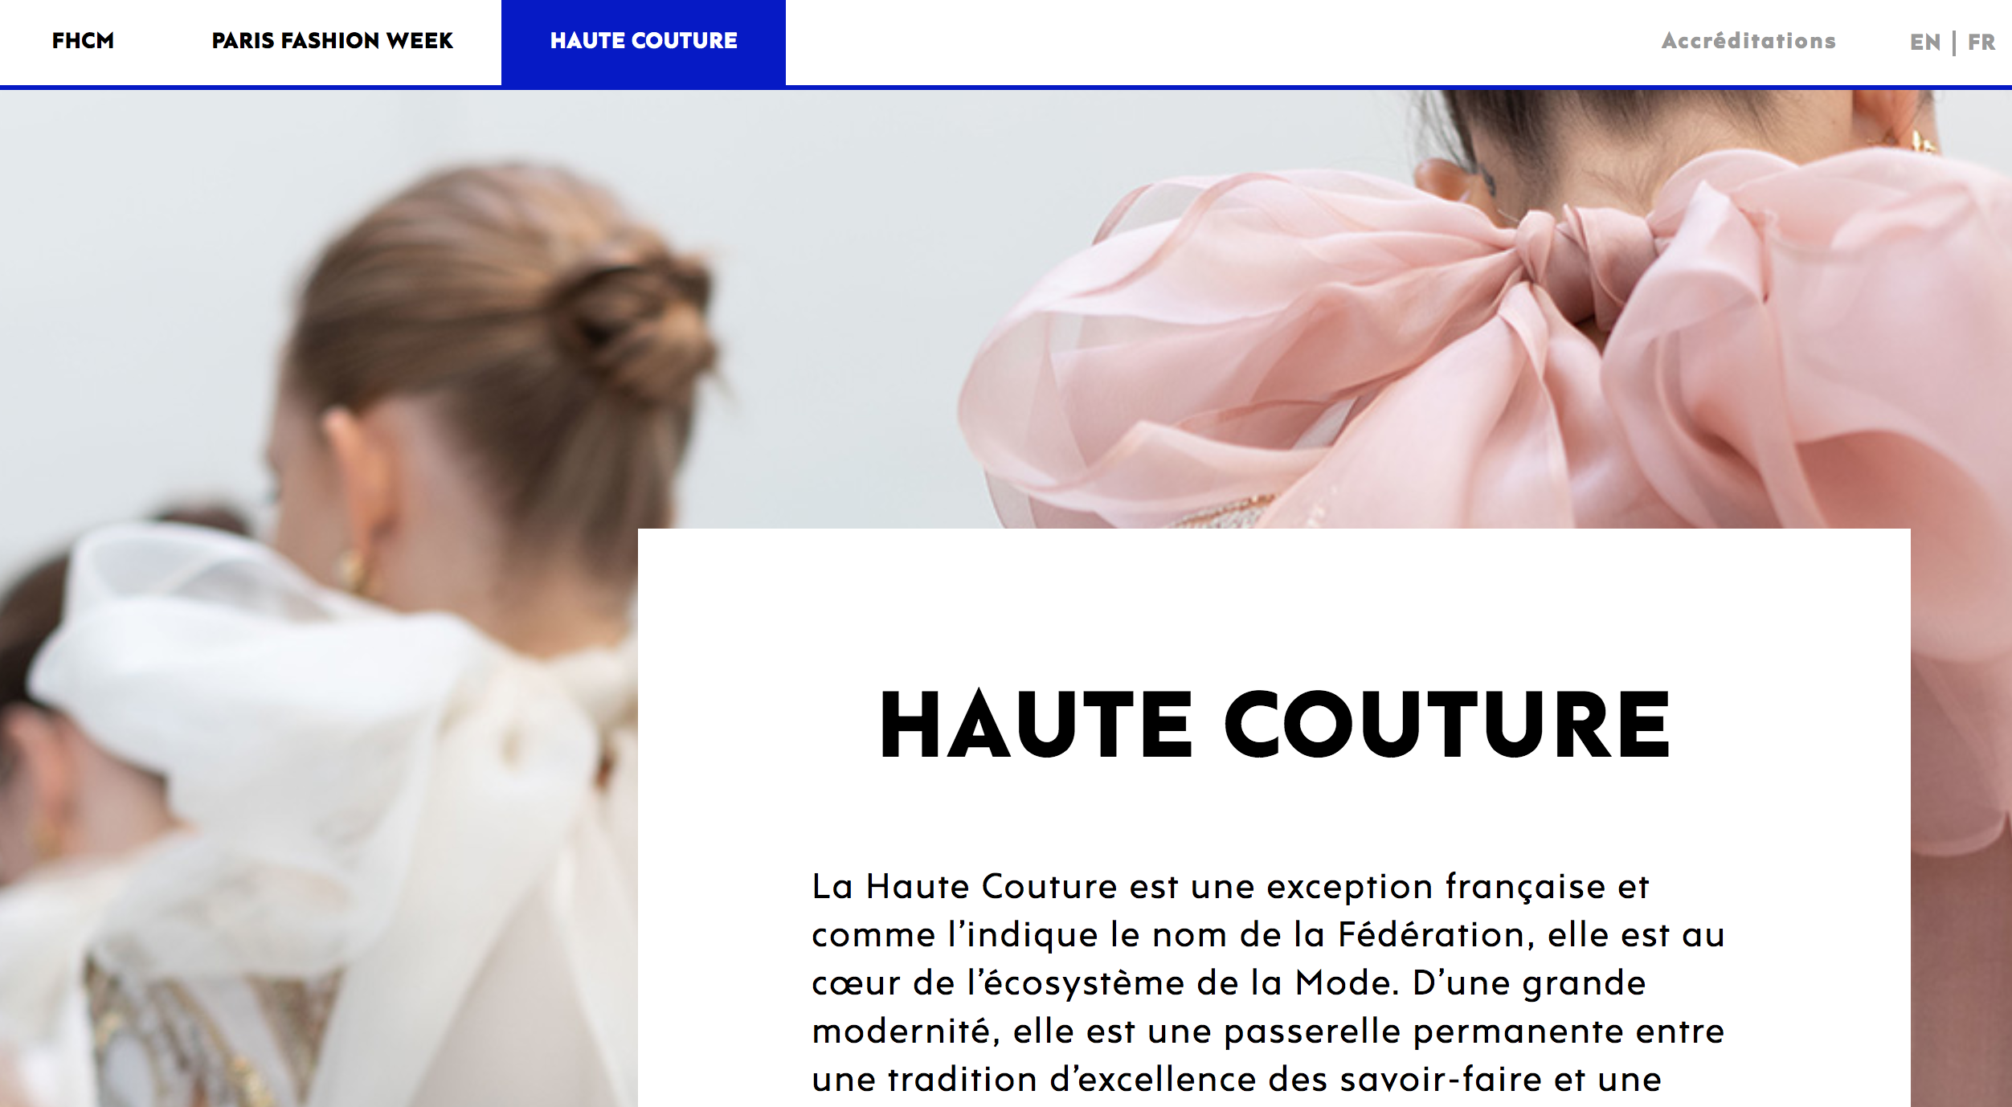The image size is (2012, 1107).
Task: Switch site language to EN
Action: tap(1924, 43)
